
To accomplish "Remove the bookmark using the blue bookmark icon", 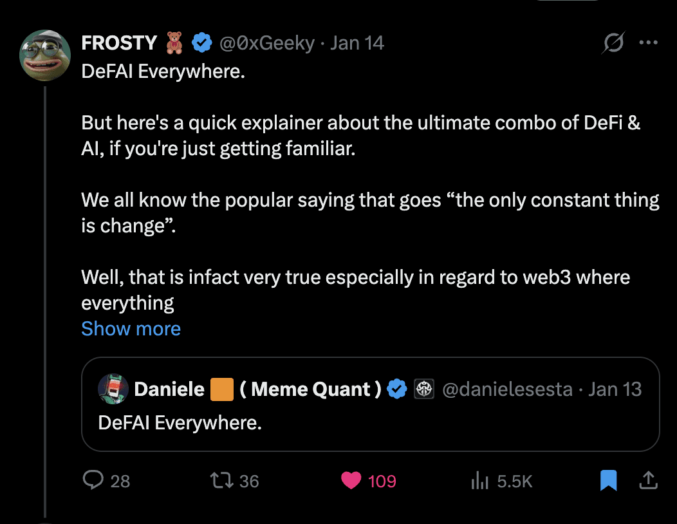I will click(x=608, y=480).
